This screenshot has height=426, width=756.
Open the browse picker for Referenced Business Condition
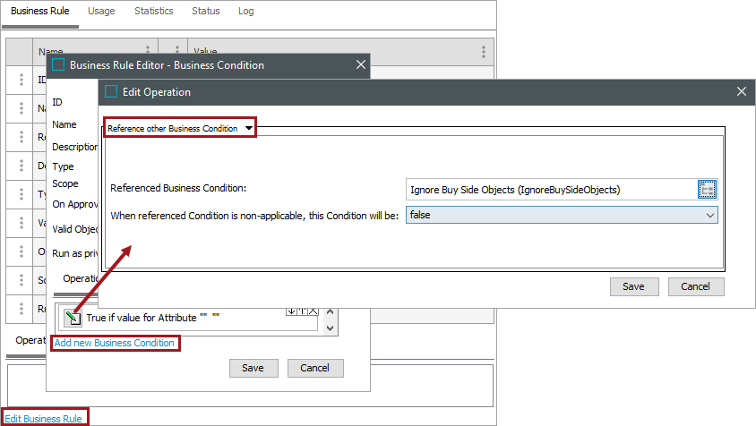point(707,190)
